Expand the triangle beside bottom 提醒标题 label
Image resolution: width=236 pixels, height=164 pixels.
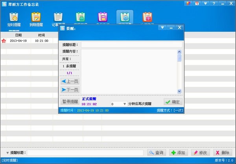point(7,153)
